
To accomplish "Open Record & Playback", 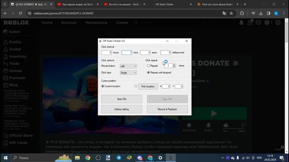I will click(168, 109).
